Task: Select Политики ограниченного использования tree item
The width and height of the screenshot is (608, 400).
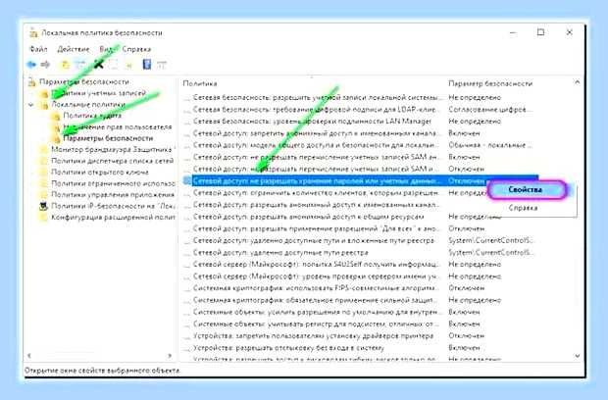Action: [x=113, y=183]
